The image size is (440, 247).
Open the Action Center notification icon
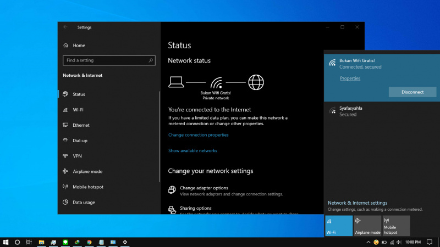(430, 242)
